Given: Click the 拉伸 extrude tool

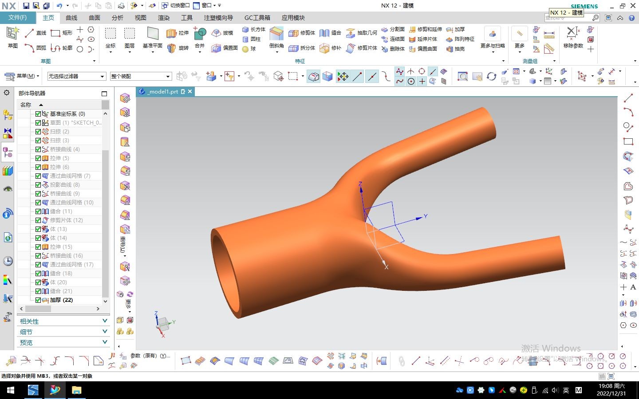Looking at the screenshot, I should click(177, 33).
